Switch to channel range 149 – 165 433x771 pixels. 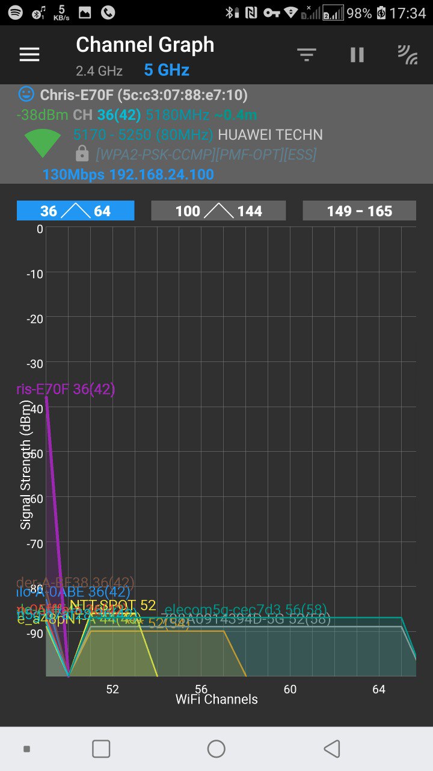(x=359, y=211)
